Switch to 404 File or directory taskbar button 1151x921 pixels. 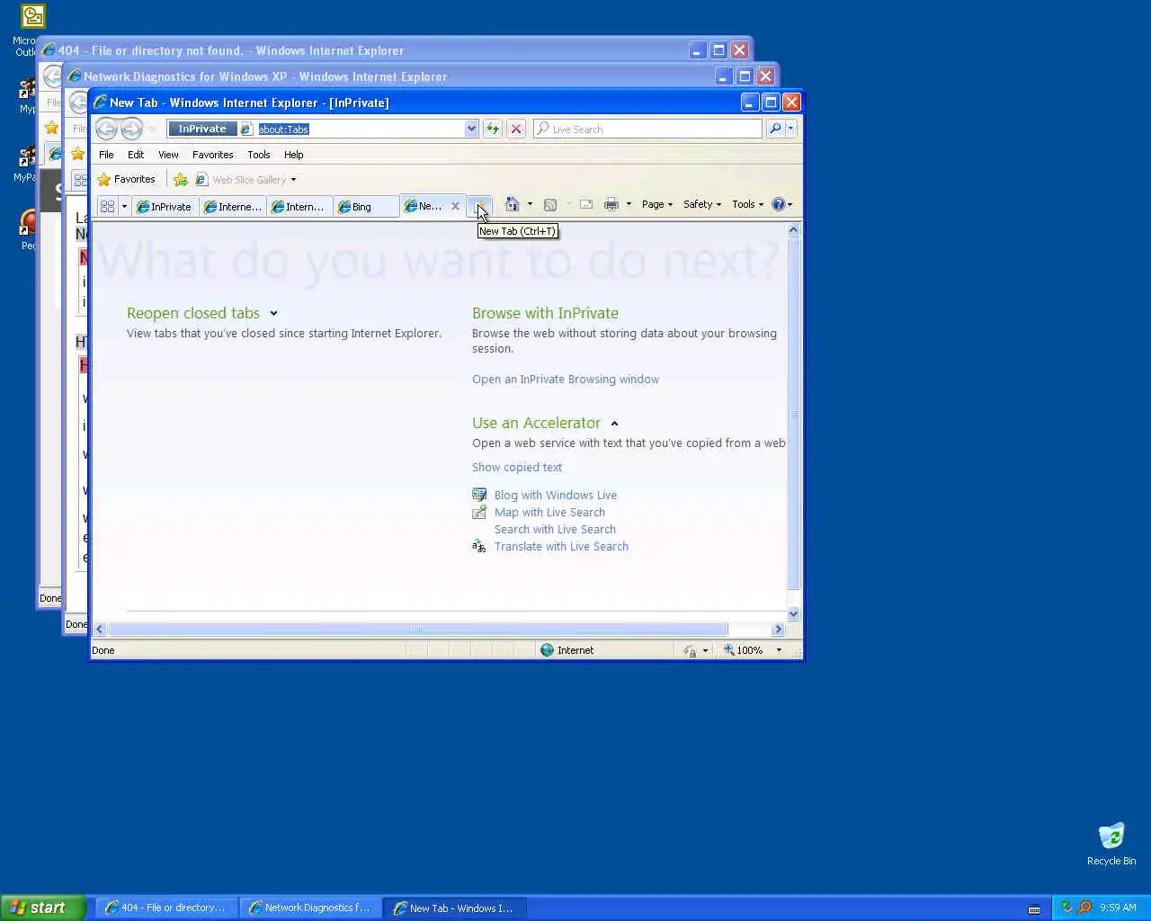[166, 908]
